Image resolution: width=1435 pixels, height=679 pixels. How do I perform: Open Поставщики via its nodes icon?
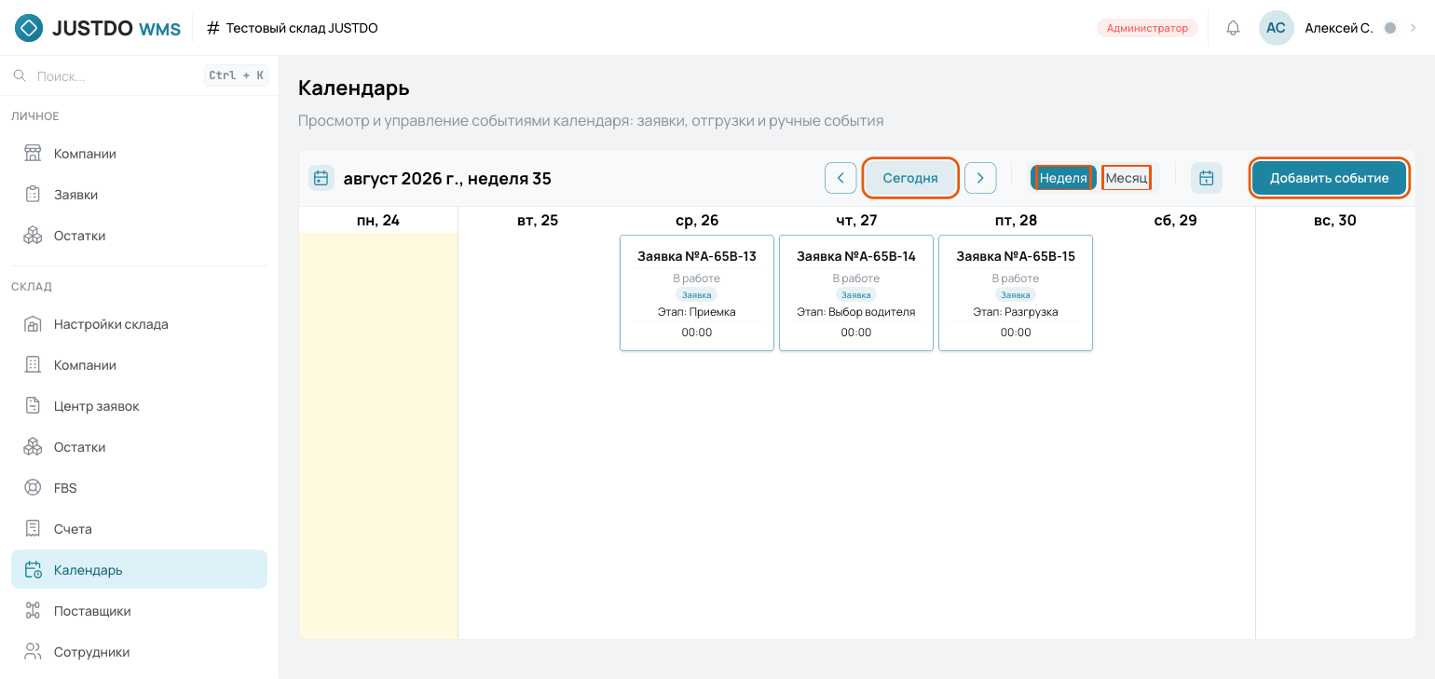[33, 611]
